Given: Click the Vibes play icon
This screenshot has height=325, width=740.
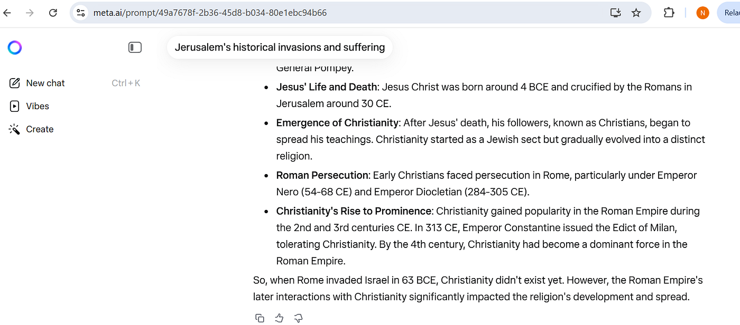Looking at the screenshot, I should click(15, 106).
